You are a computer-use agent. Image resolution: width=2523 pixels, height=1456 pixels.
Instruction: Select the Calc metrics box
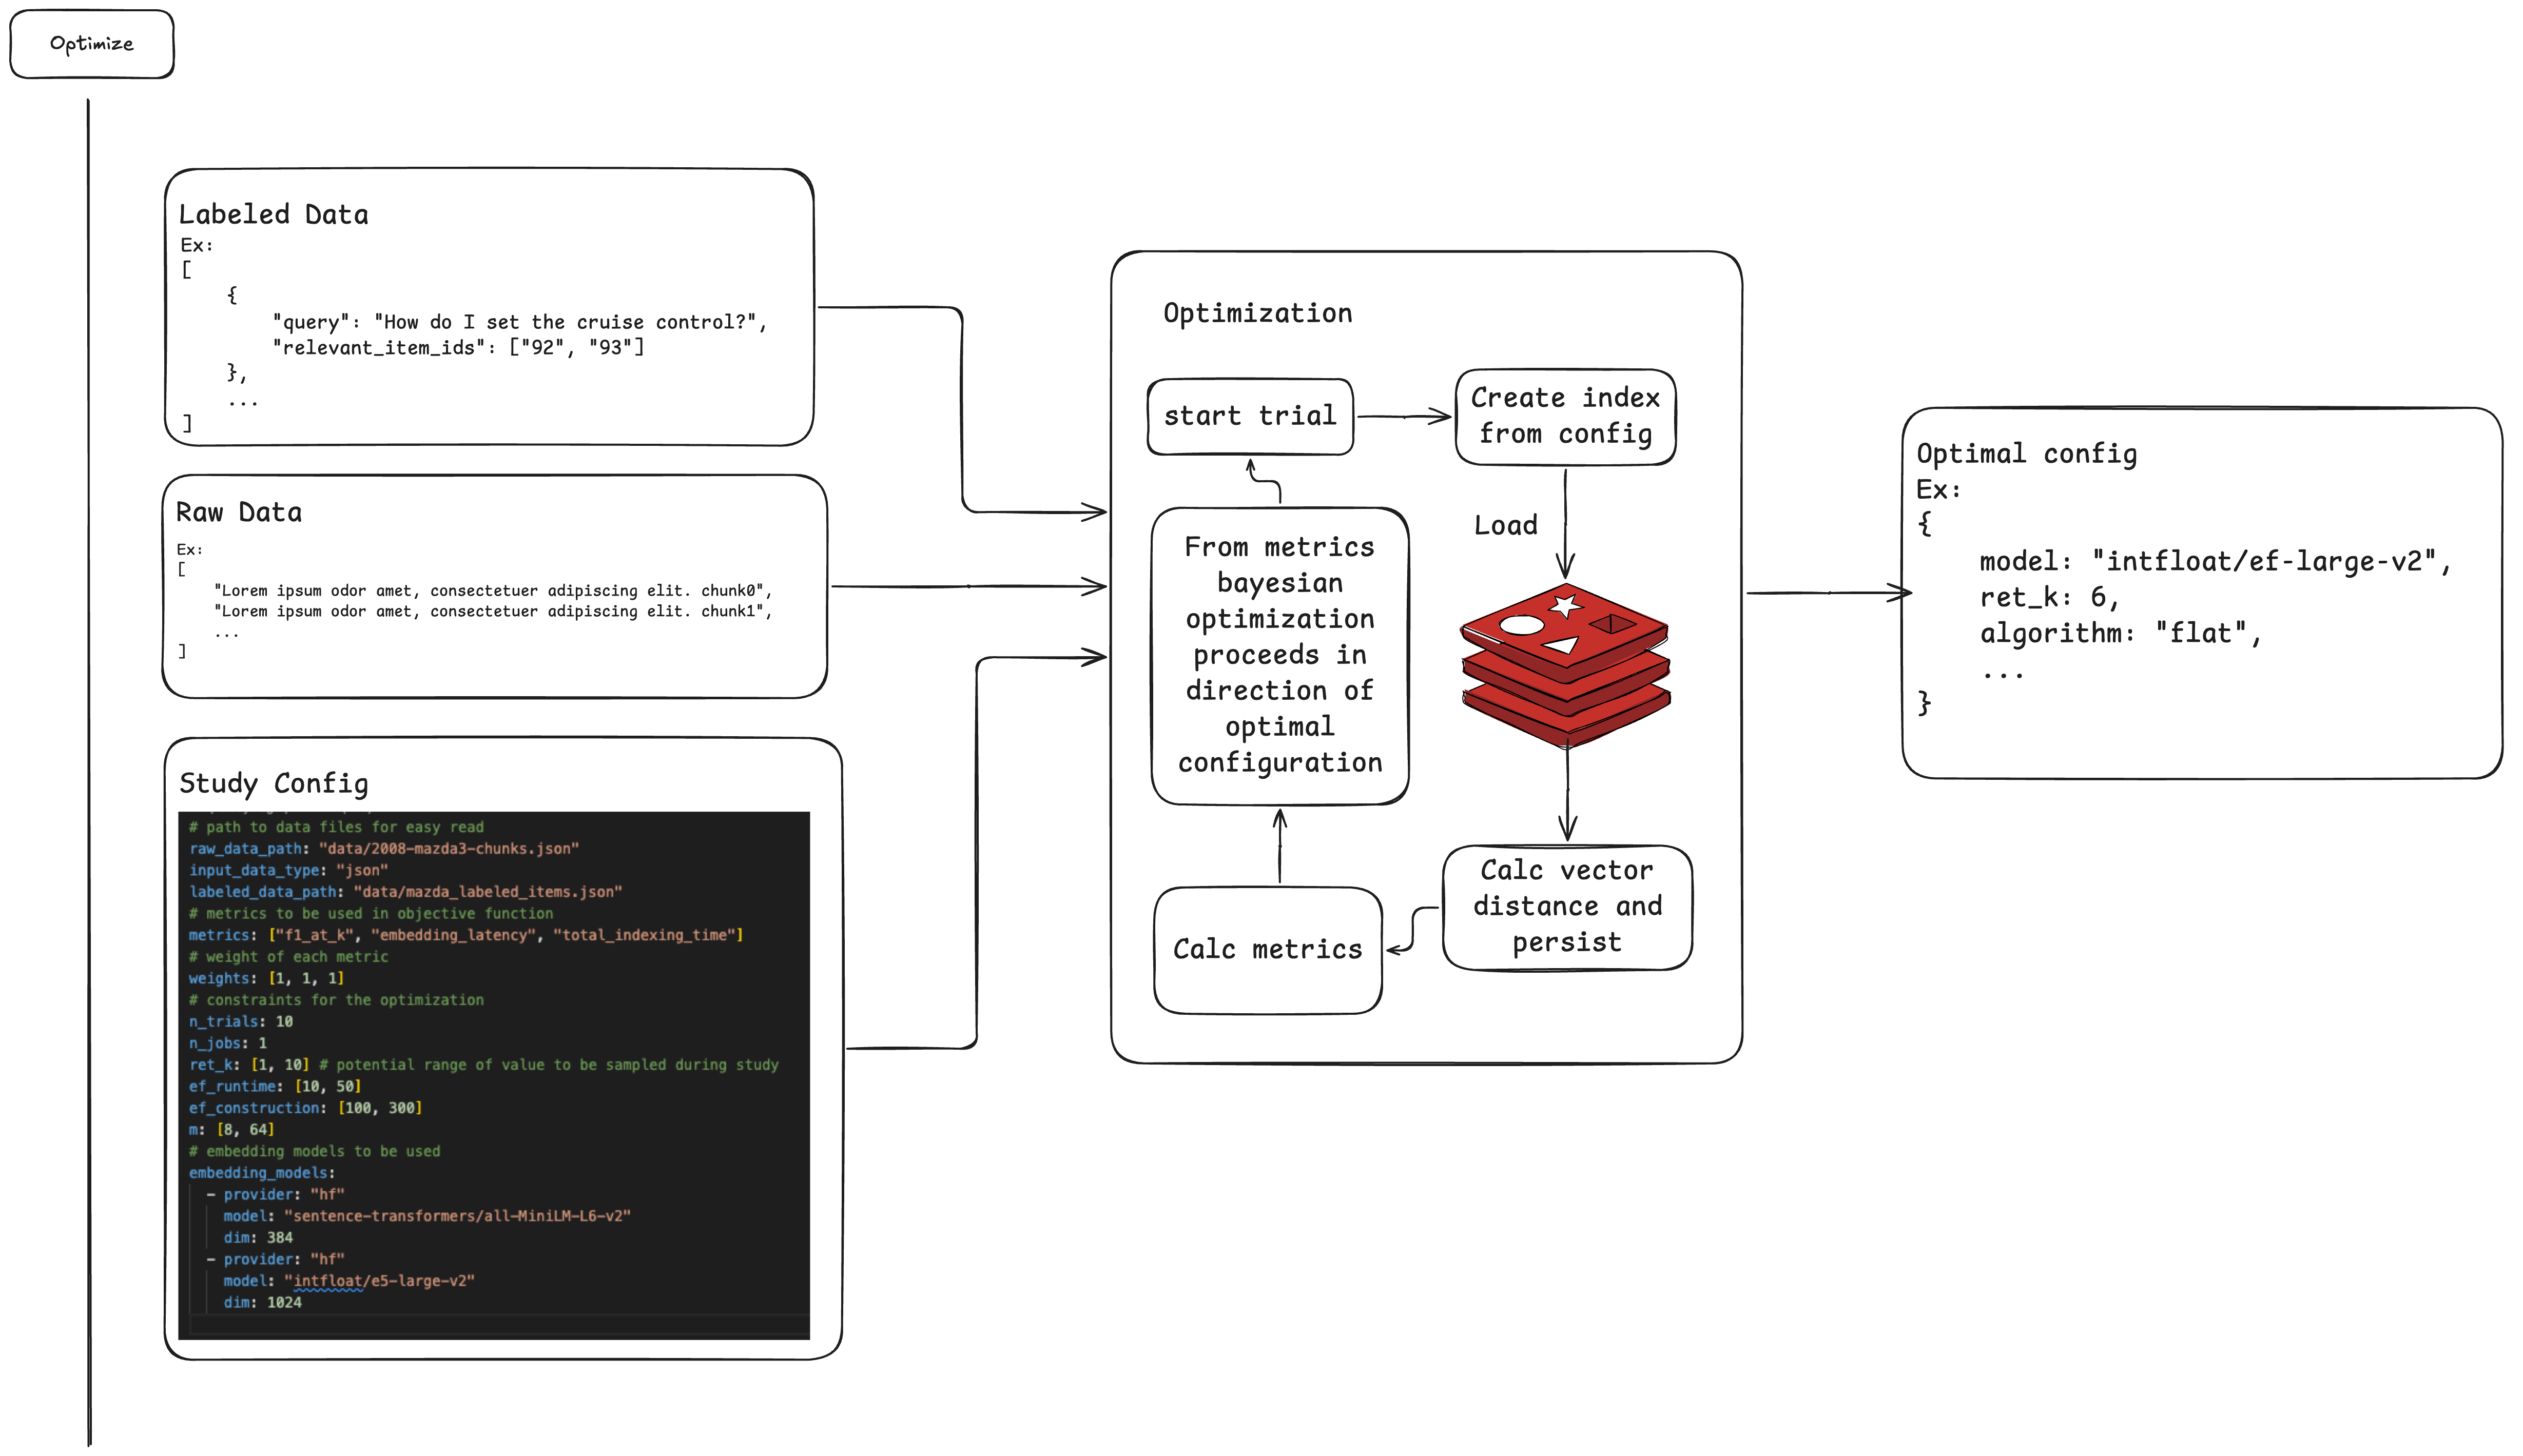[1268, 950]
